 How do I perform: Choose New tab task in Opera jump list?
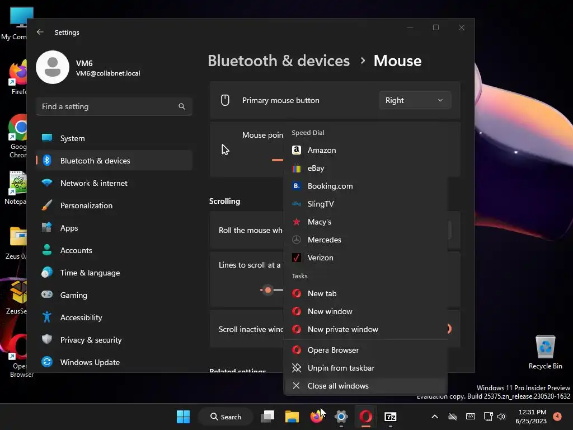tap(365, 293)
